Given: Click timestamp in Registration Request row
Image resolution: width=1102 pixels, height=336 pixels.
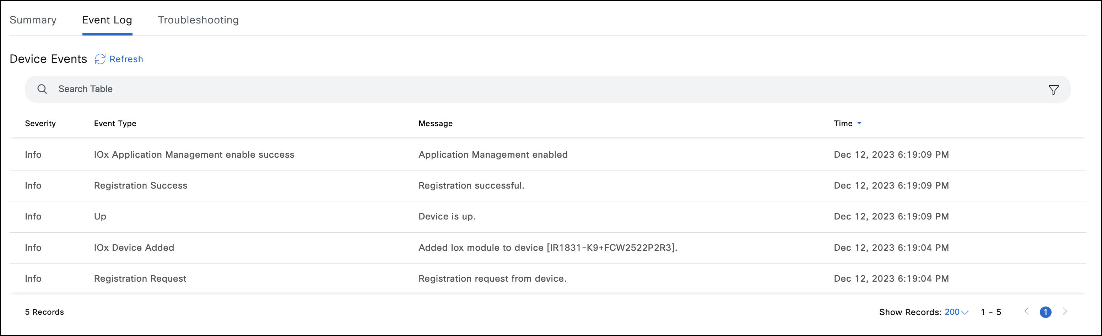Looking at the screenshot, I should (x=891, y=279).
